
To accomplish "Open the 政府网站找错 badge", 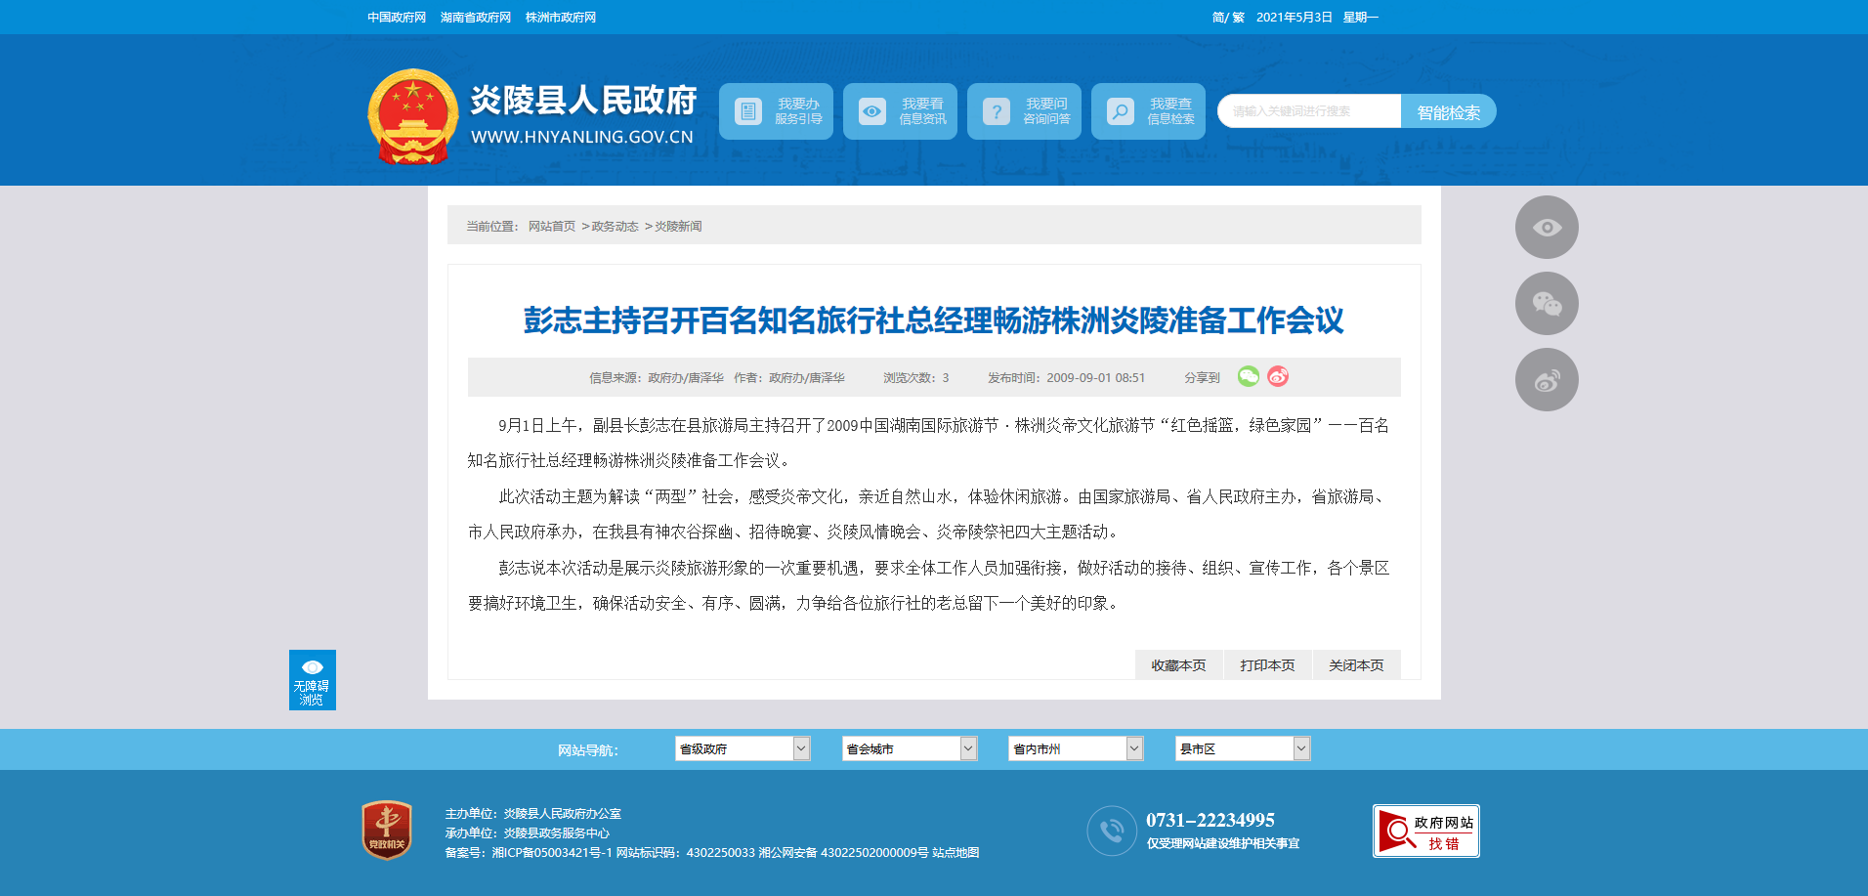I will point(1425,832).
